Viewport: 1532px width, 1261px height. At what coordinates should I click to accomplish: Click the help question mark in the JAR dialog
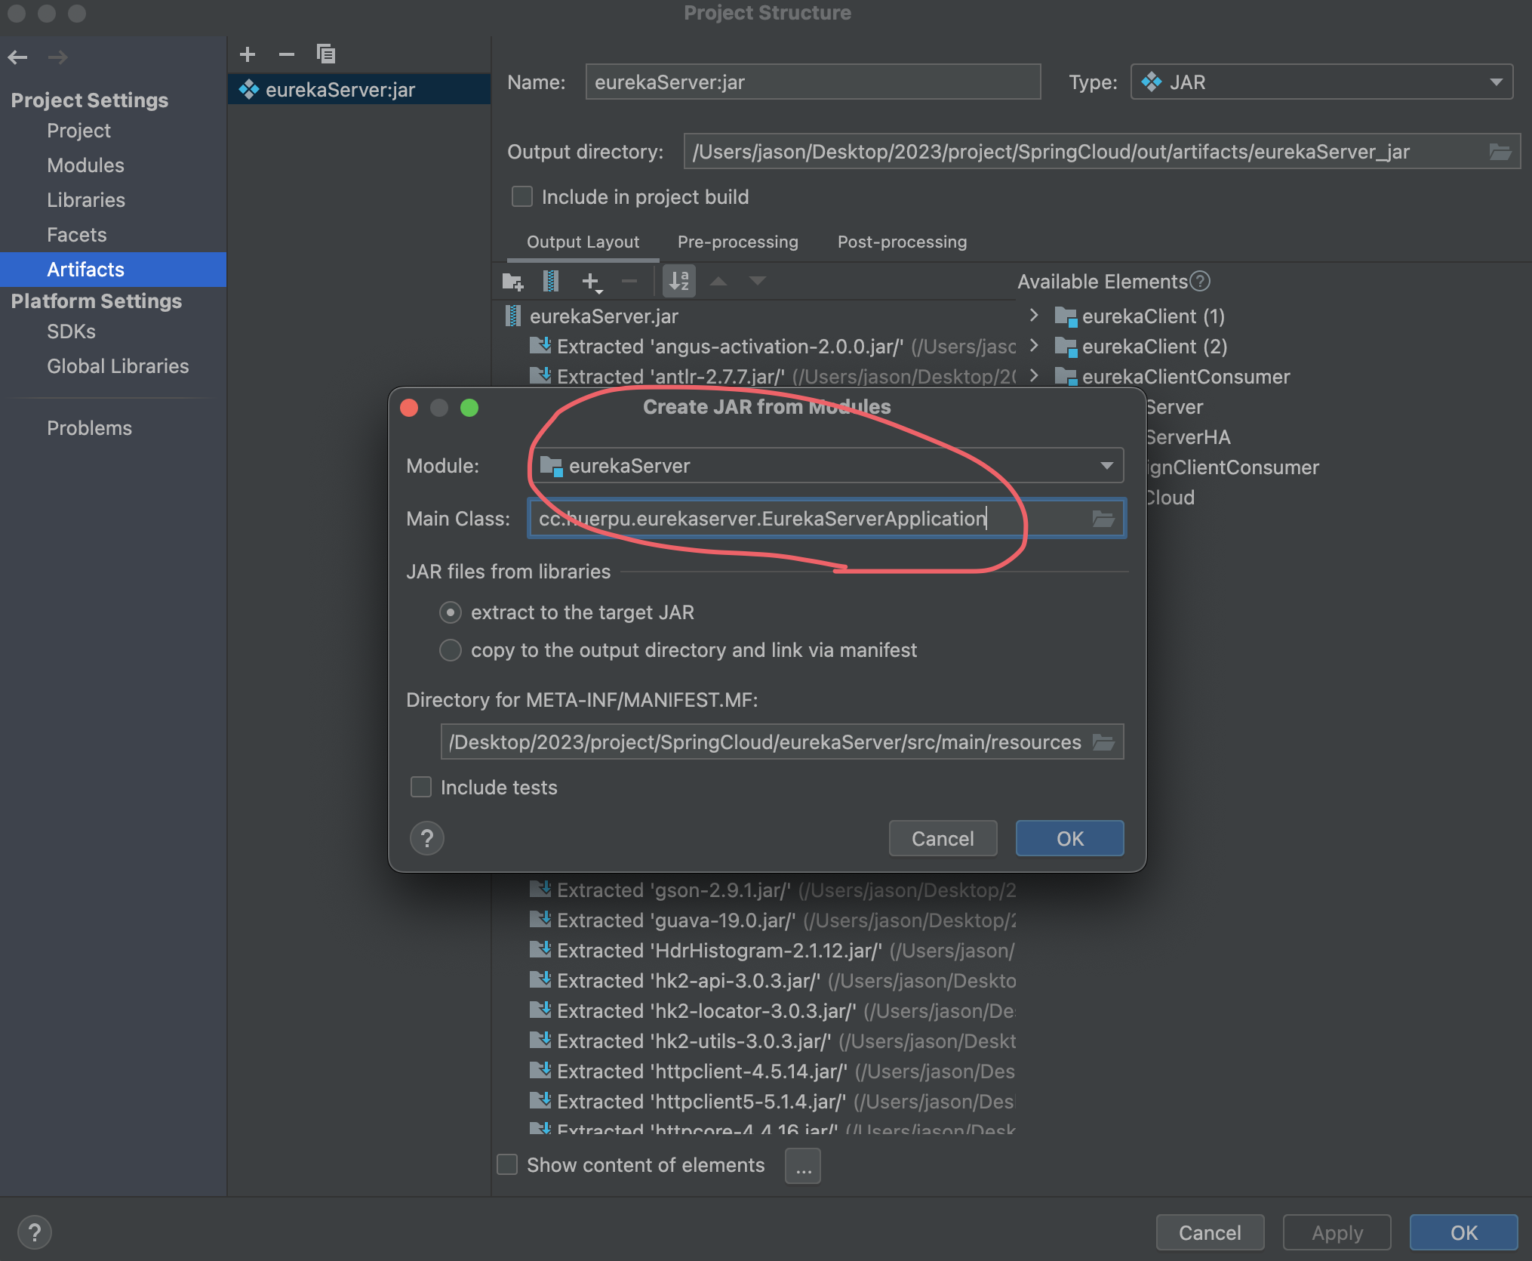point(427,838)
